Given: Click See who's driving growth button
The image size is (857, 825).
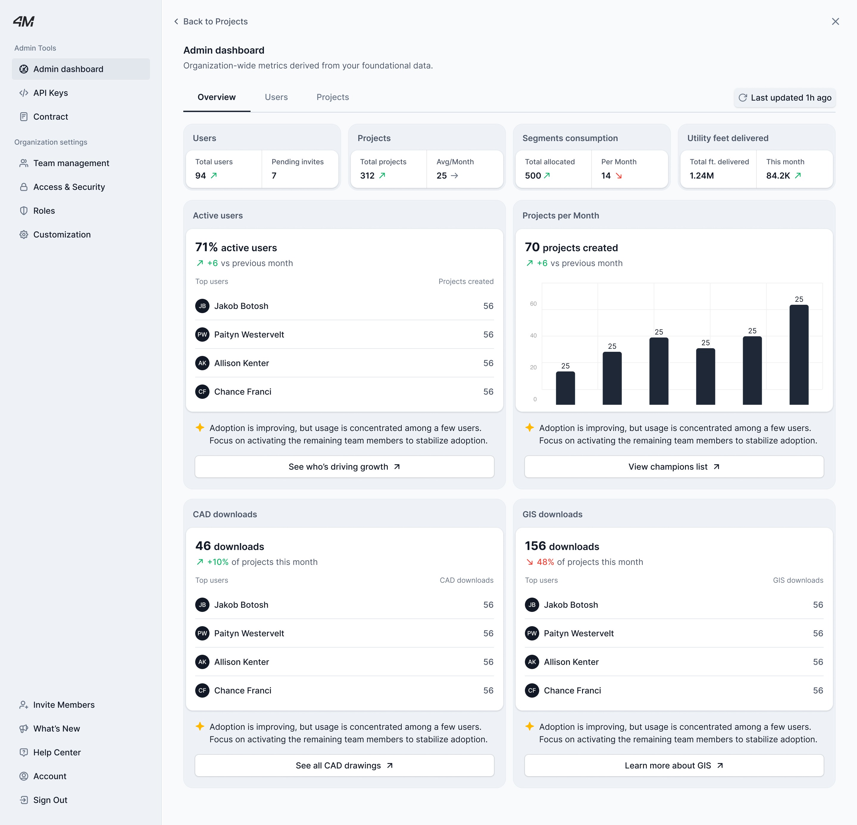Looking at the screenshot, I should [x=345, y=466].
